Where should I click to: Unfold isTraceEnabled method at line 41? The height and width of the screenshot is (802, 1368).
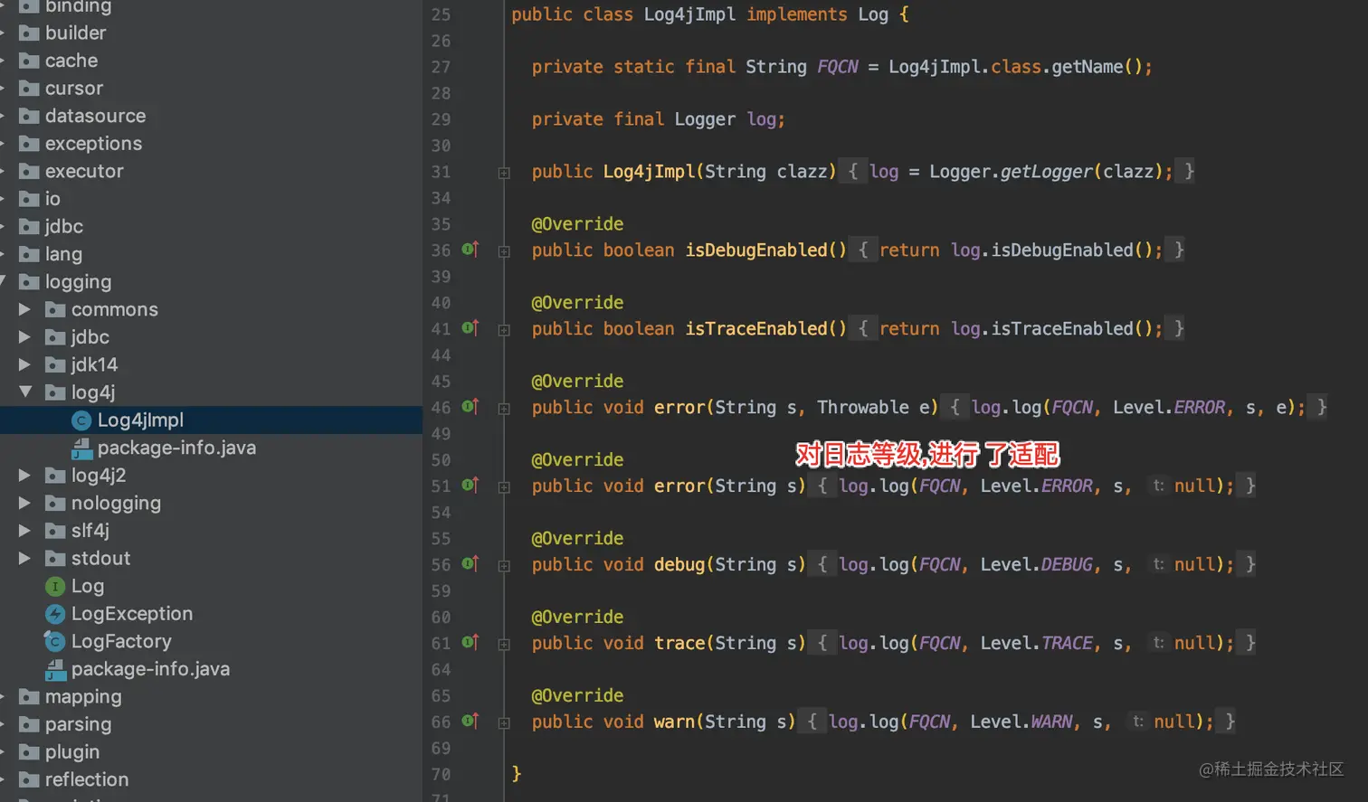(504, 330)
